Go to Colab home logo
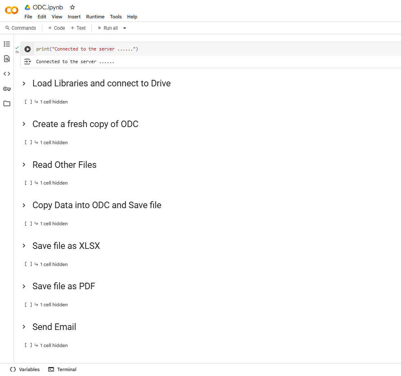401x376 pixels. coord(11,10)
